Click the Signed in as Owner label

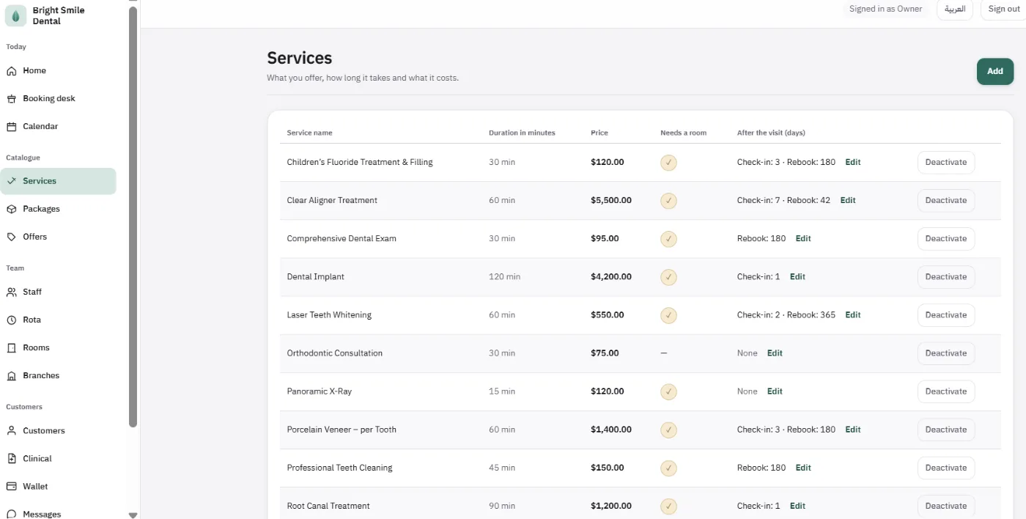(885, 9)
